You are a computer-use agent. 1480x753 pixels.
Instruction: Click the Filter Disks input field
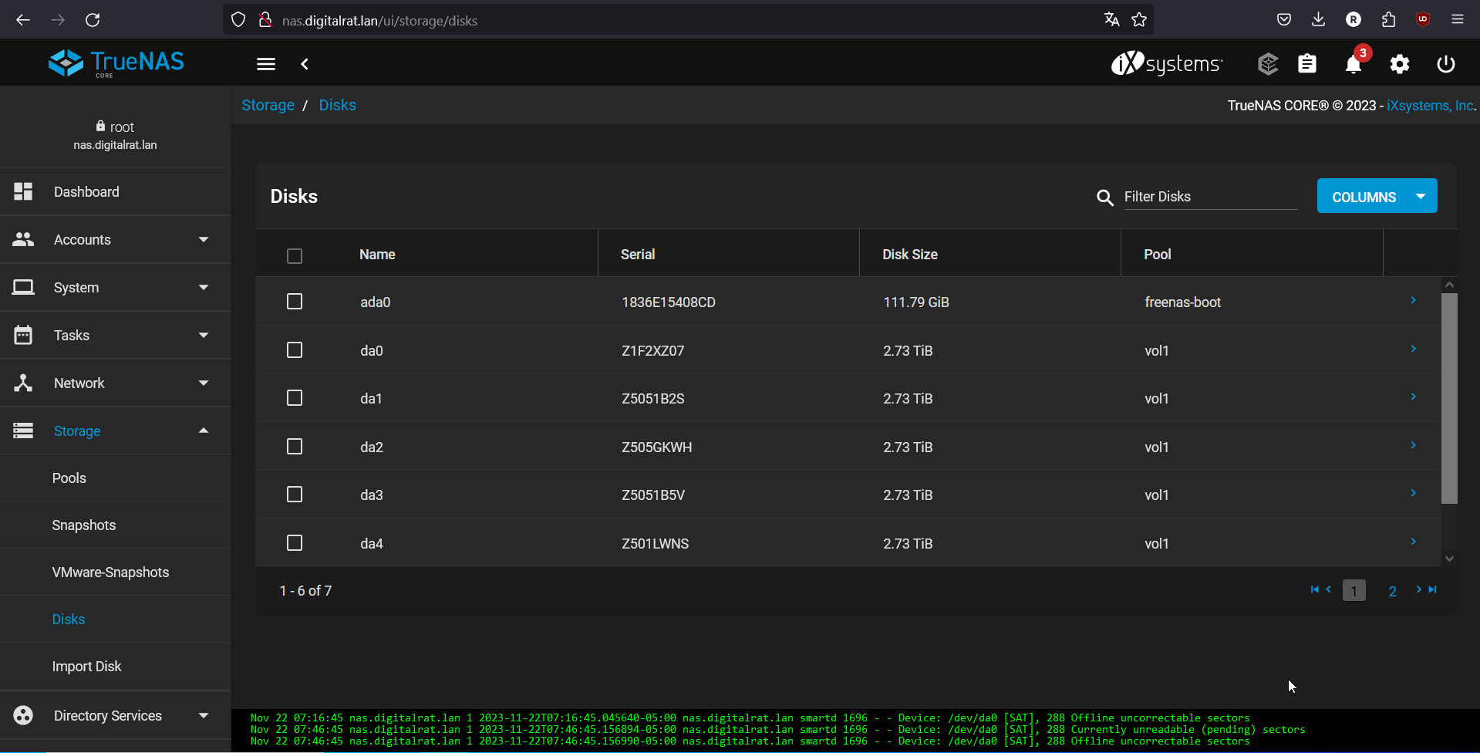coord(1209,197)
